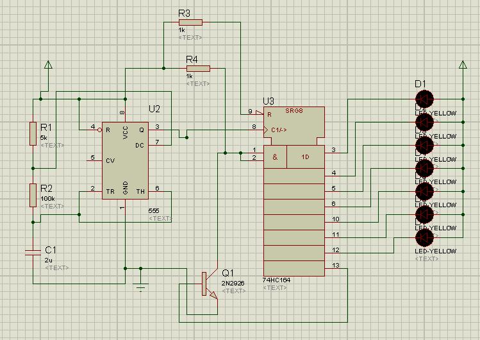Click the C1/-> clock label on U3
480x340 pixels.
tap(279, 130)
